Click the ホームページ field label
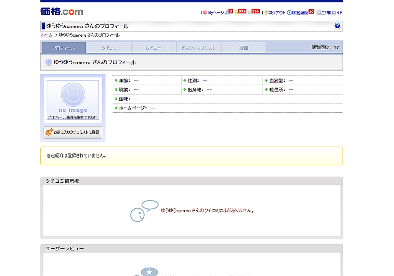This screenshot has height=276, width=394. point(133,108)
